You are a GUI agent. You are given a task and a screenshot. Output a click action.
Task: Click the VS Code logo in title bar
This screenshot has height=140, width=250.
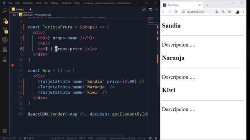click(x=4, y=3)
